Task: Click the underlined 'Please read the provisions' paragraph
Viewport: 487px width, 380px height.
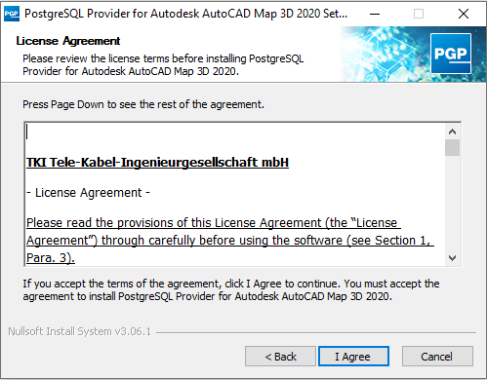Action: pos(230,241)
